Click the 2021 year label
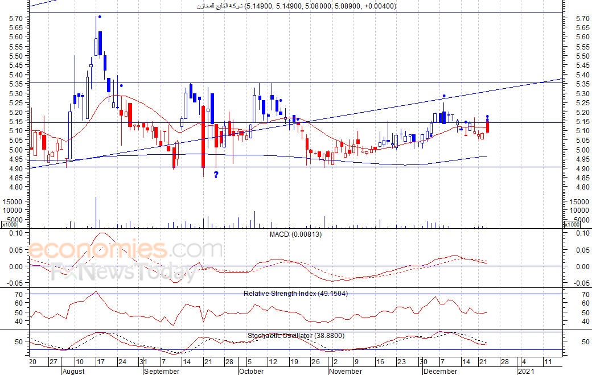 click(526, 371)
